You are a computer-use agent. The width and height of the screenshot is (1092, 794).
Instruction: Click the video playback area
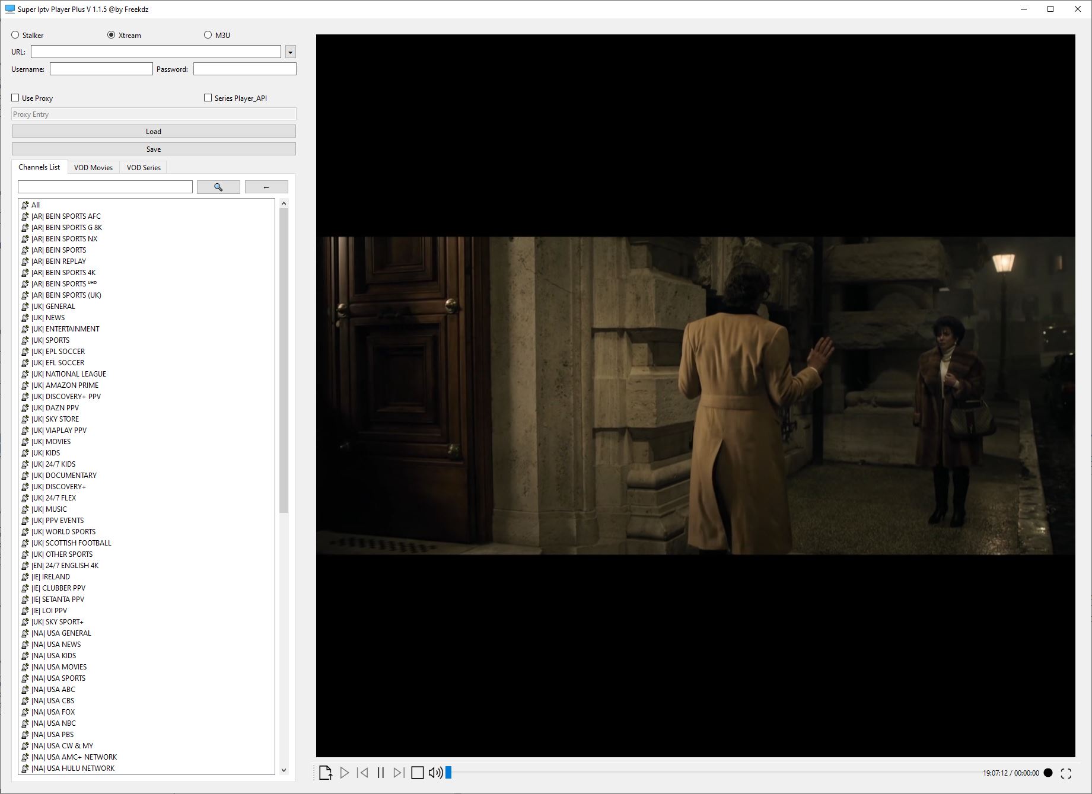coord(695,396)
